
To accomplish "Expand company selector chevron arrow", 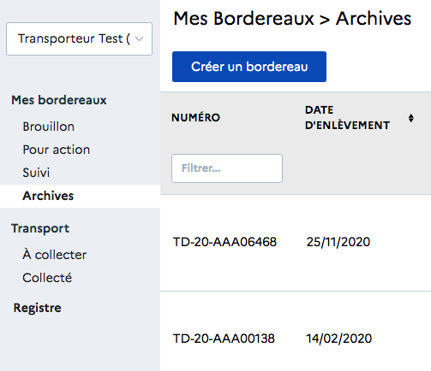I will click(139, 39).
